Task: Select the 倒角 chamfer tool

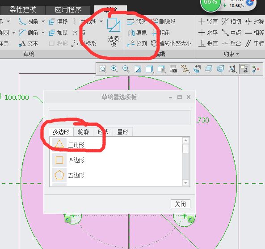Action: point(29,33)
